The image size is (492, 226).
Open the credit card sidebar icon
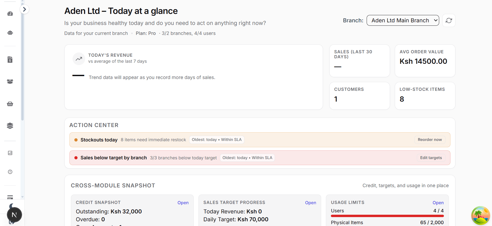pyautogui.click(x=10, y=197)
